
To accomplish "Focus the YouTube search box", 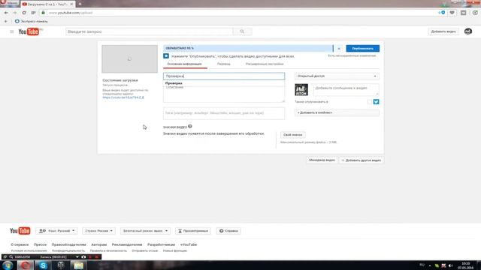I will 149,31.
